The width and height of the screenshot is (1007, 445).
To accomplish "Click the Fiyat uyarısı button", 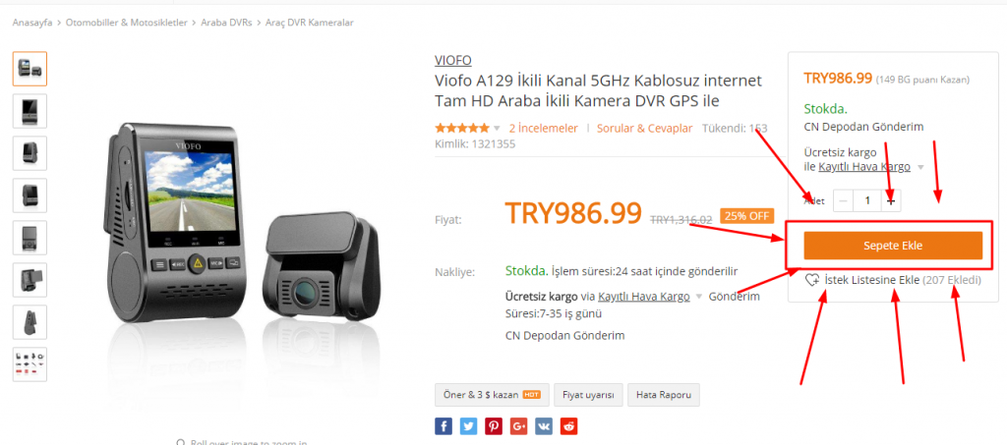I will [588, 395].
